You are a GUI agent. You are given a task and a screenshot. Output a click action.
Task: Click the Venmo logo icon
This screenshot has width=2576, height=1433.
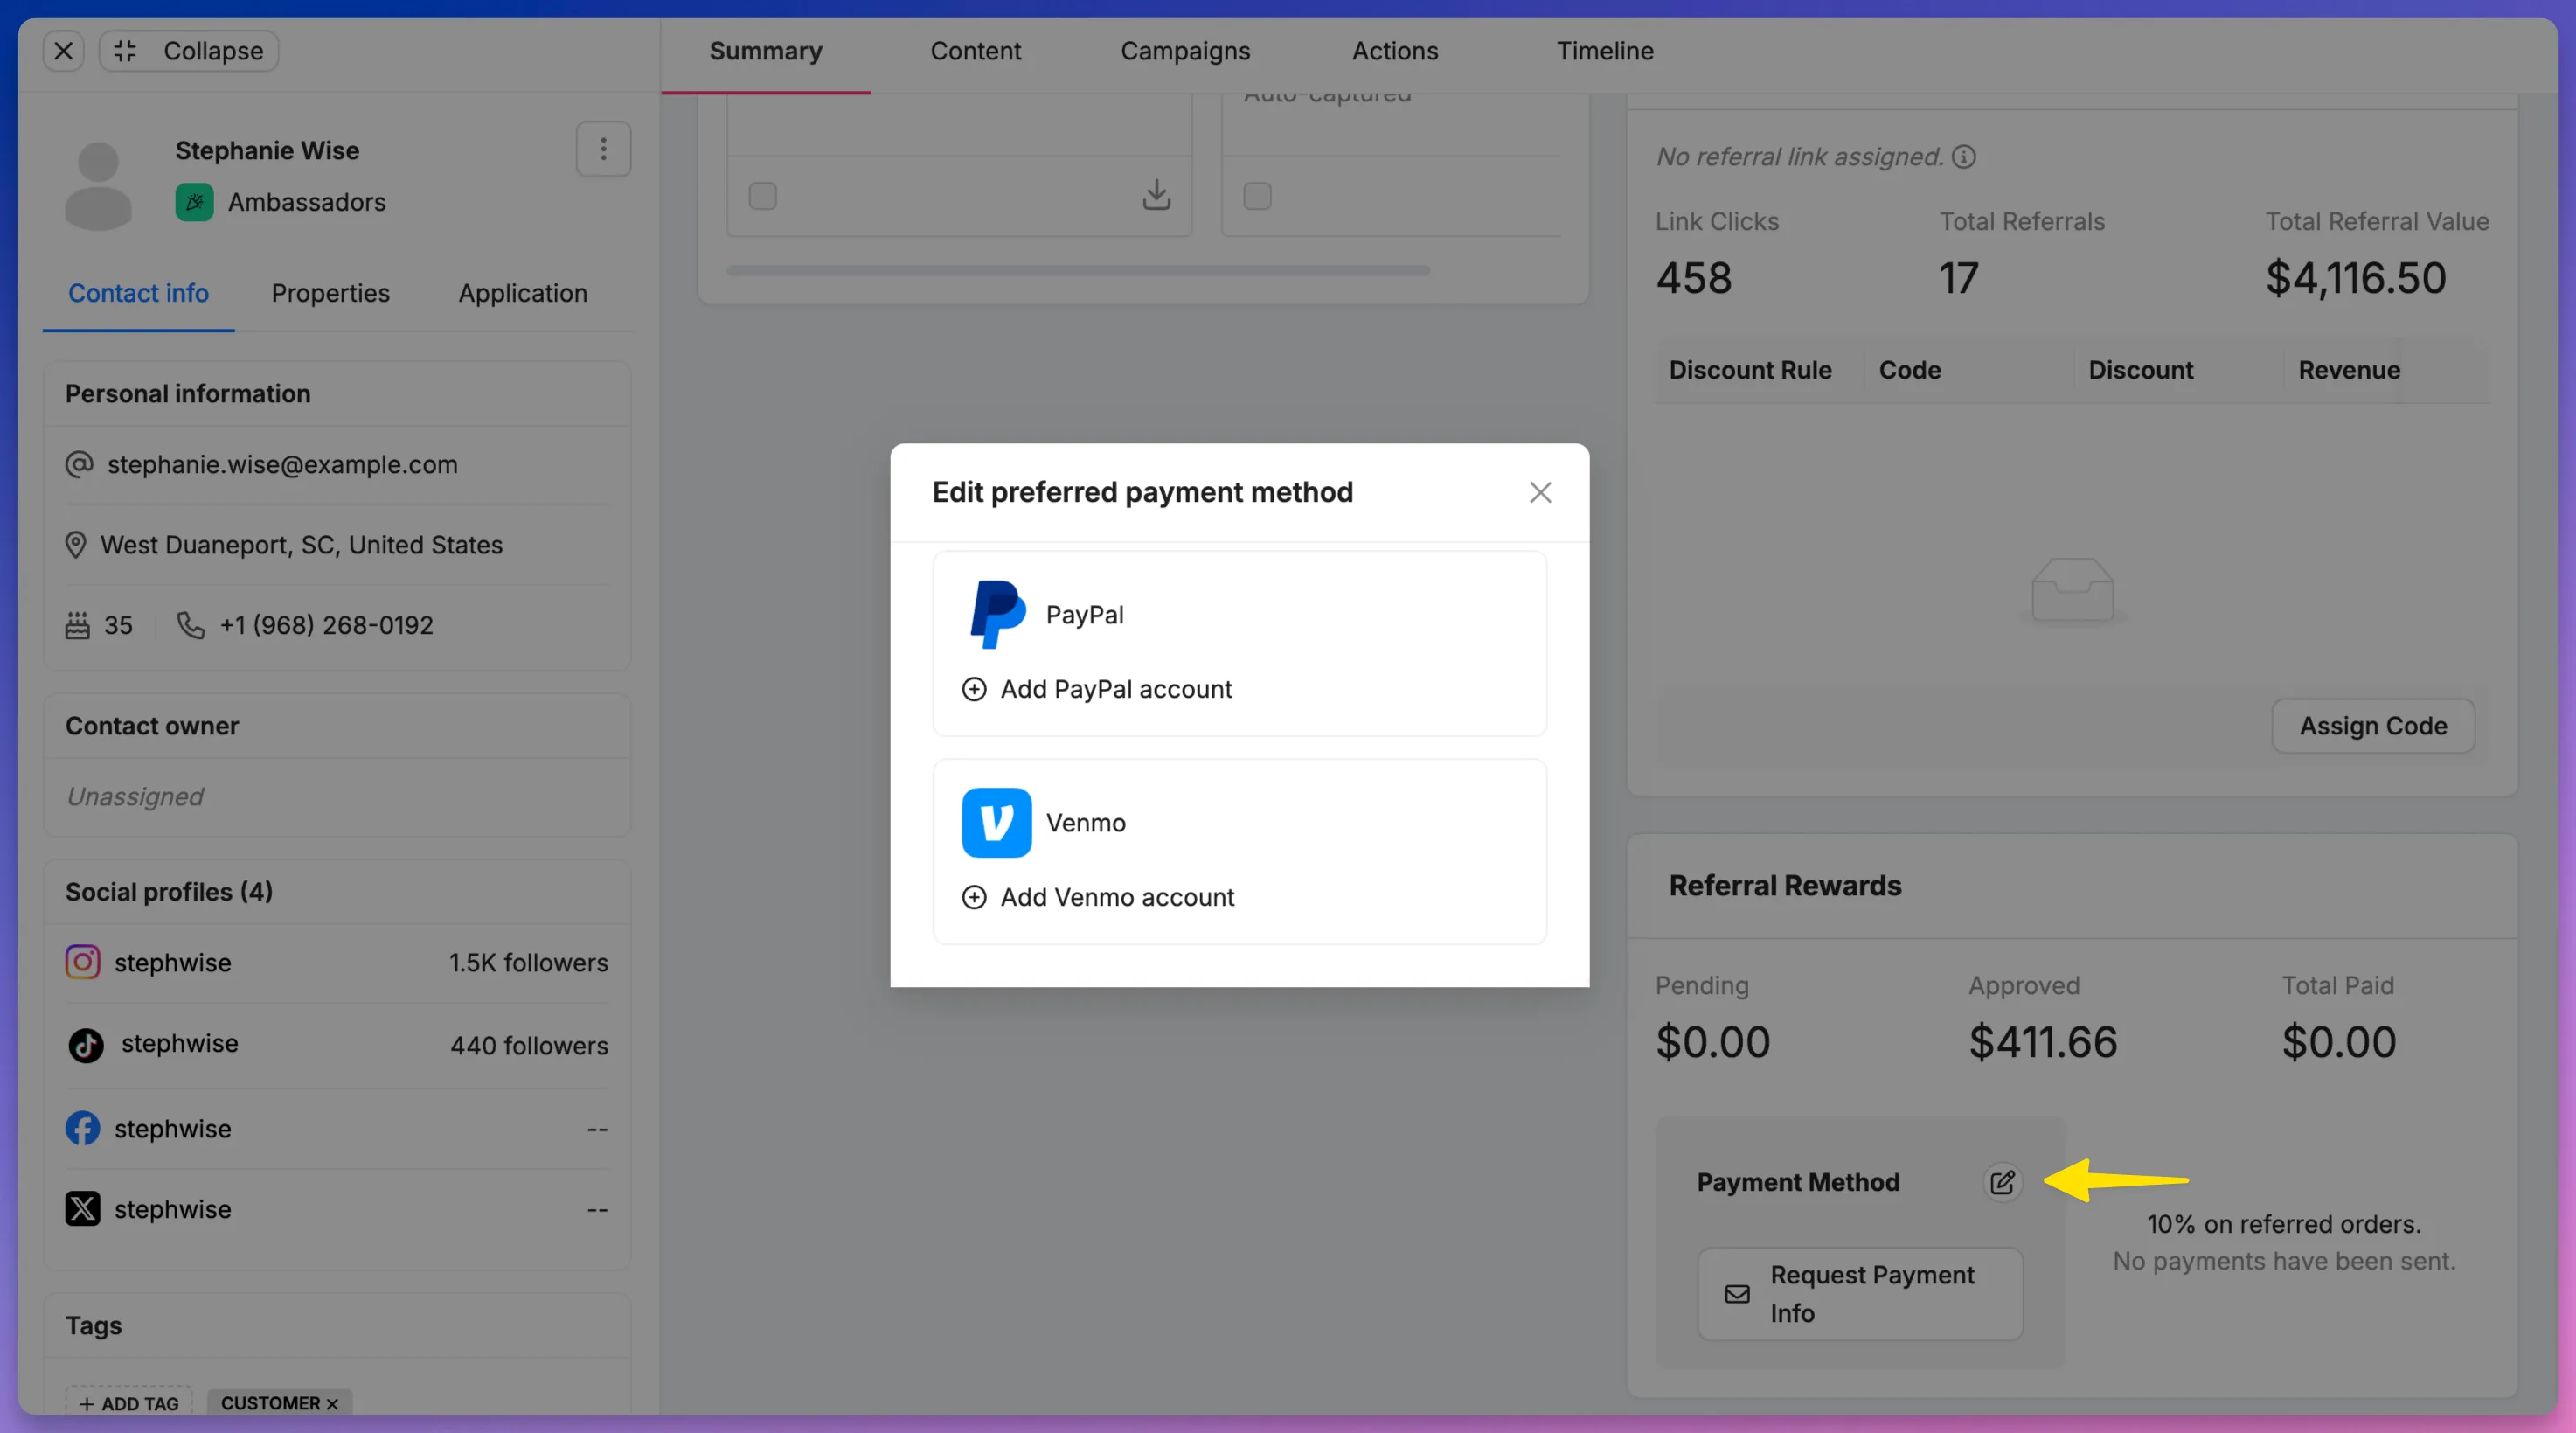pos(996,822)
